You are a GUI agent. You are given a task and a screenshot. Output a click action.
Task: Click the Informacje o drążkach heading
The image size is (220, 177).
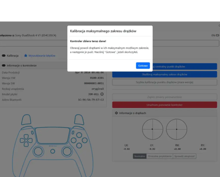(x=132, y=113)
